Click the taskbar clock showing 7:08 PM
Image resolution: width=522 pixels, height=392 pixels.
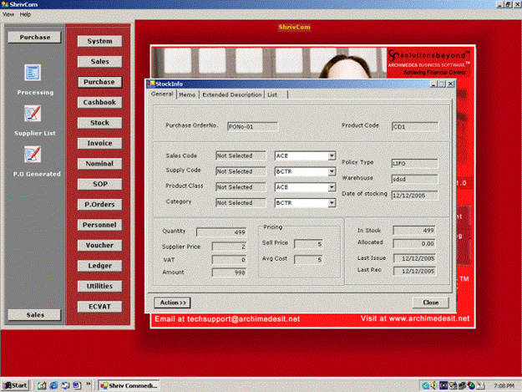(504, 385)
